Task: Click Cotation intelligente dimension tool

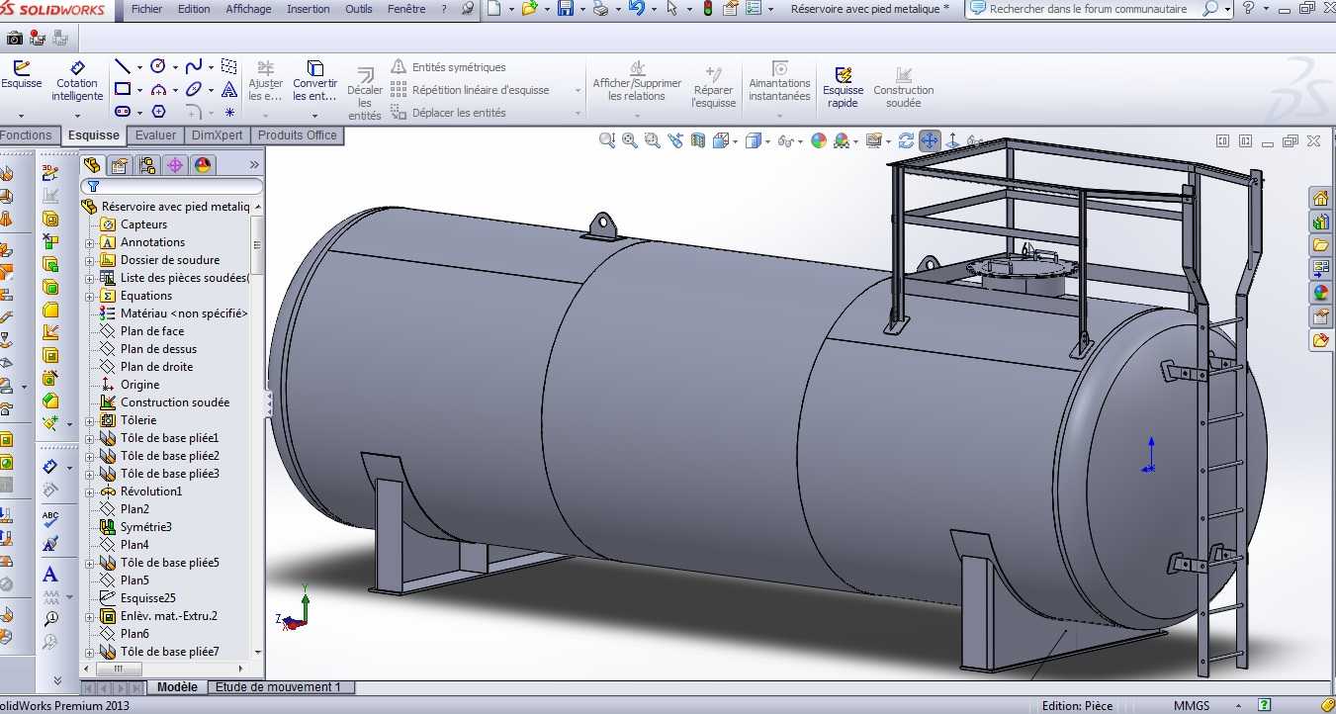Action: (x=77, y=80)
